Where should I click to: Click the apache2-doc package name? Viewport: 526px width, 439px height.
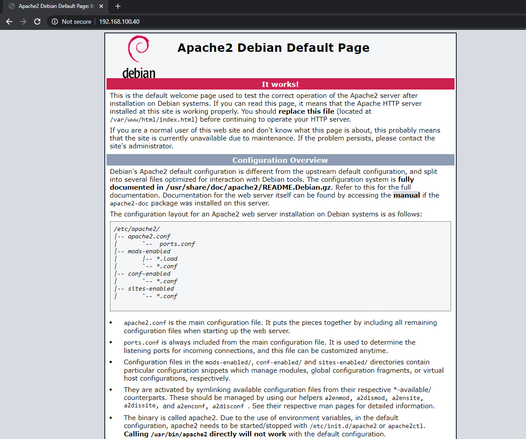[129, 203]
